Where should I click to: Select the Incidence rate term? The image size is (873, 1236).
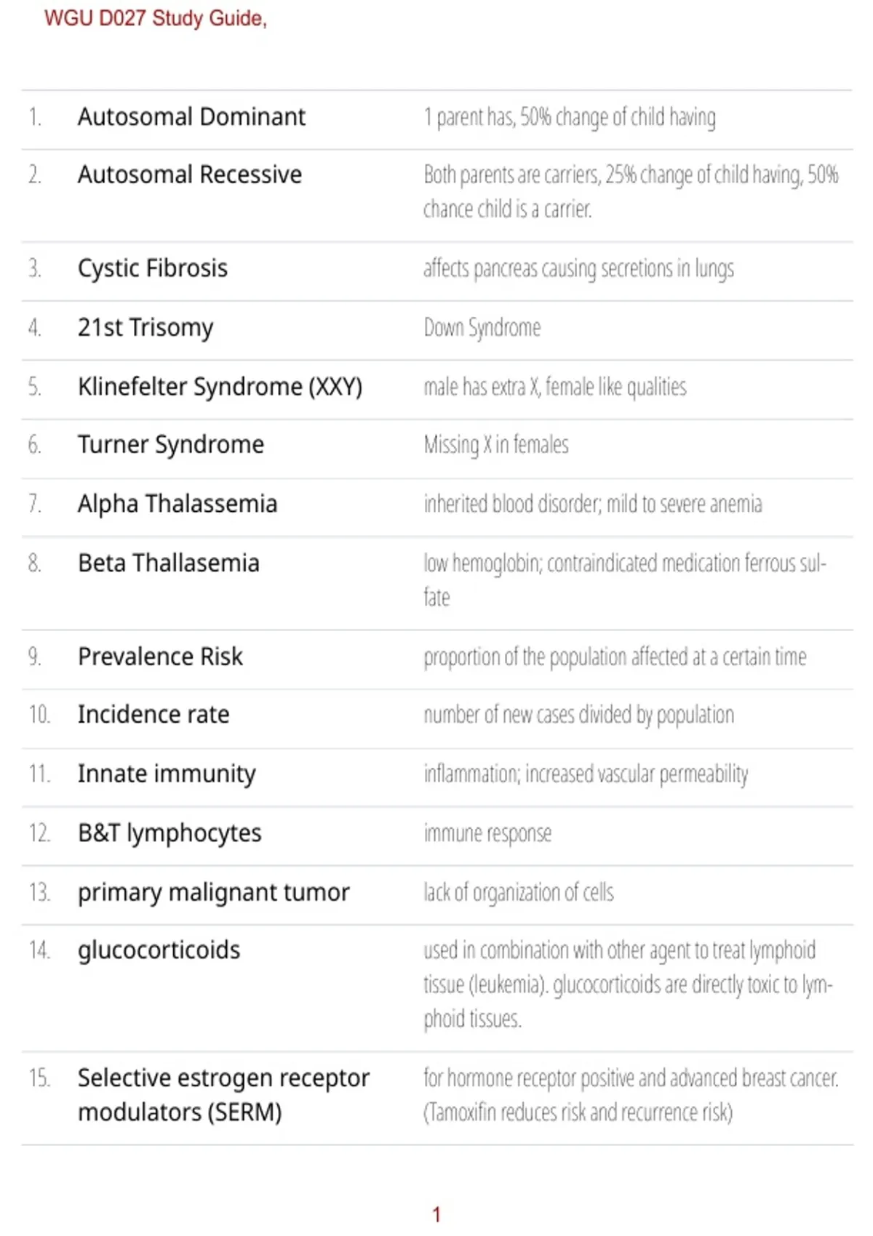(154, 715)
